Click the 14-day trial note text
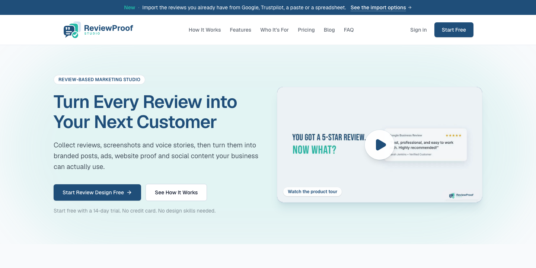The width and height of the screenshot is (536, 268). coord(134,211)
